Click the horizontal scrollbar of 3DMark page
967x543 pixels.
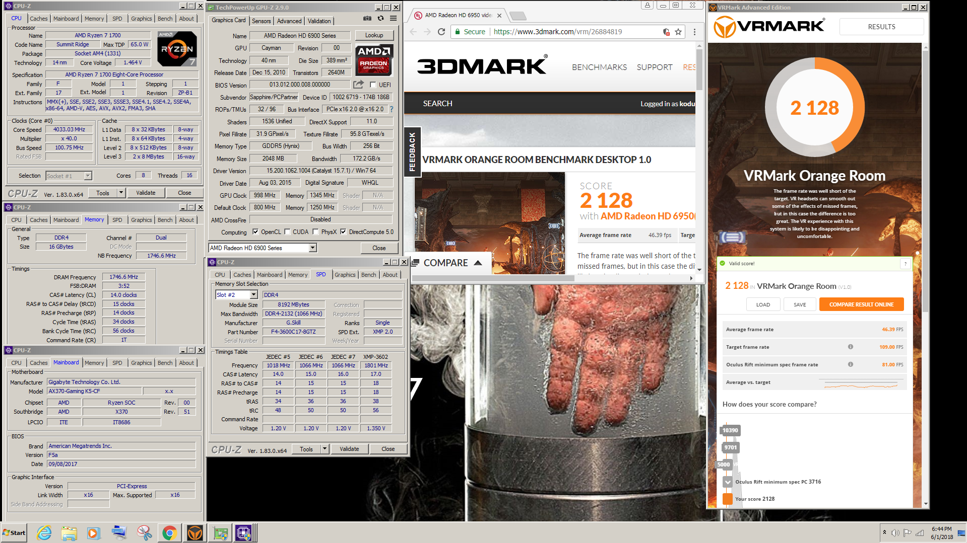tap(493, 278)
